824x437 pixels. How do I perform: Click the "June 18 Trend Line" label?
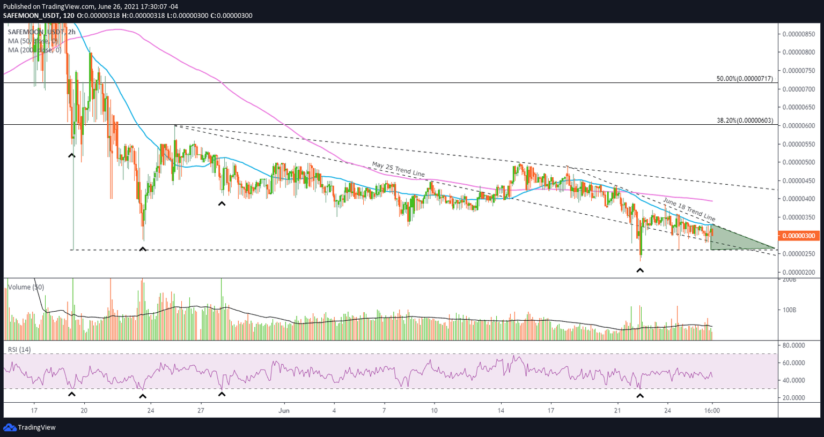pos(689,209)
